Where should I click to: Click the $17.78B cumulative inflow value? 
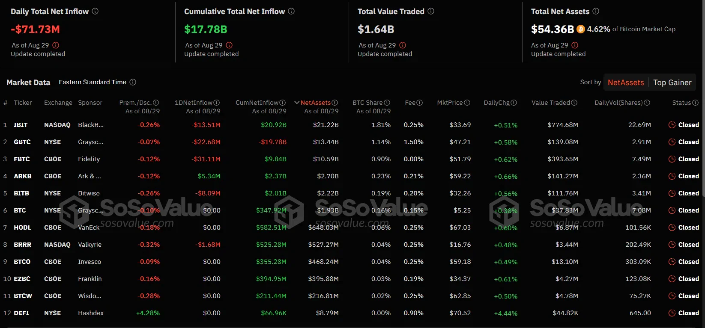pos(206,29)
